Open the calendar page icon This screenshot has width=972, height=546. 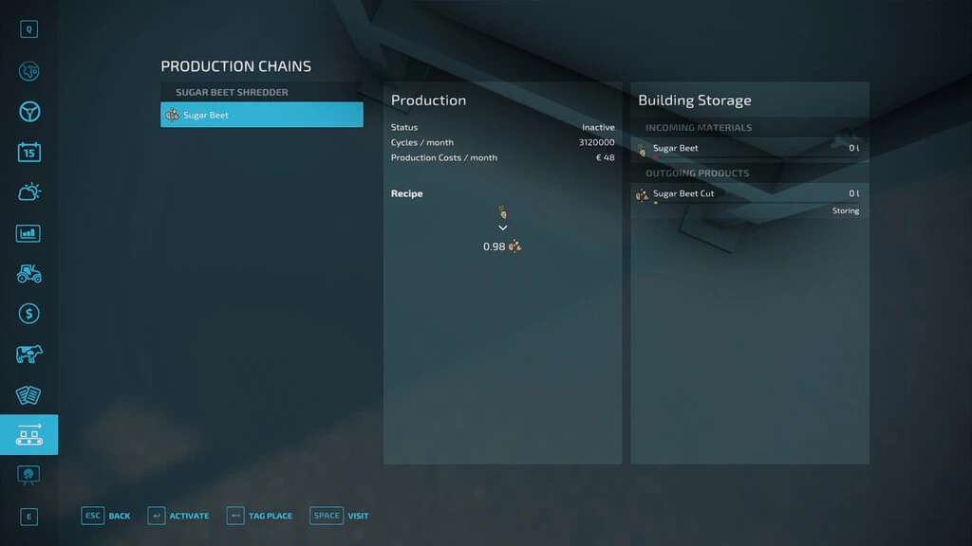(28, 152)
